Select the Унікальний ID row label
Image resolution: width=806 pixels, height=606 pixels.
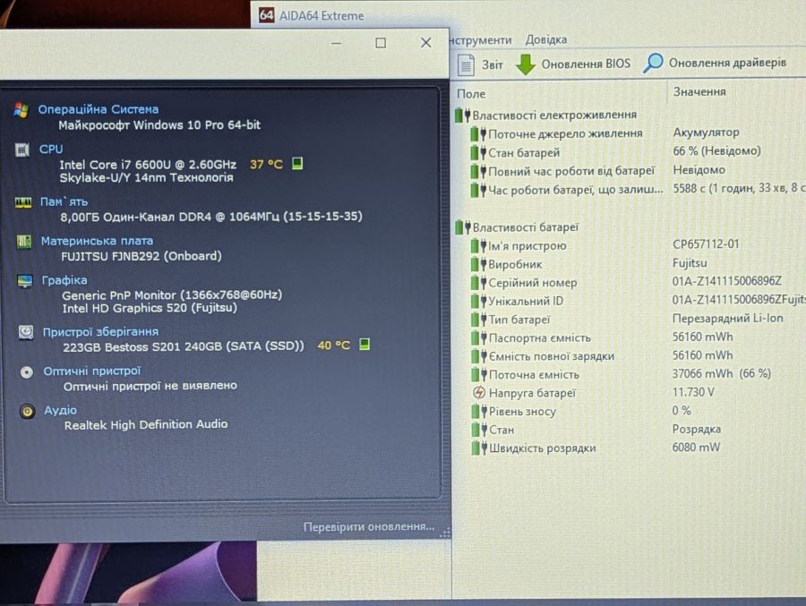coord(526,301)
